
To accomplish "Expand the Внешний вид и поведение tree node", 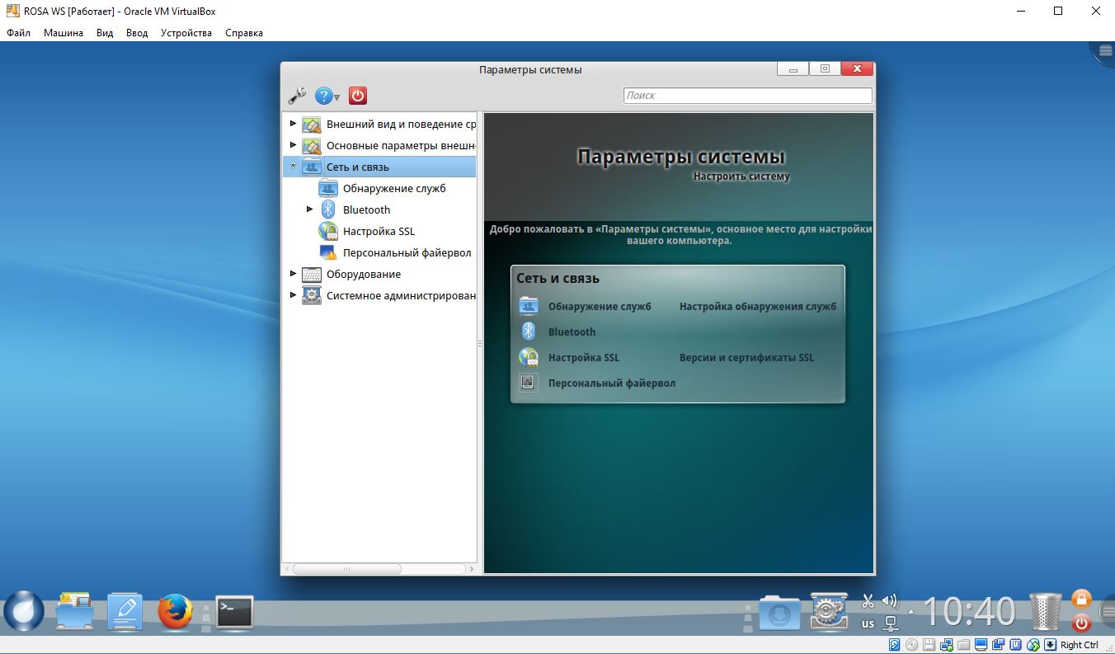I will pos(293,124).
